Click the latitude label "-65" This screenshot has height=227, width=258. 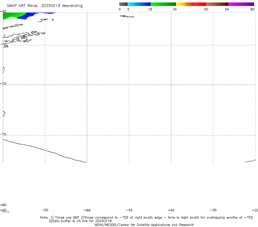tap(3, 44)
